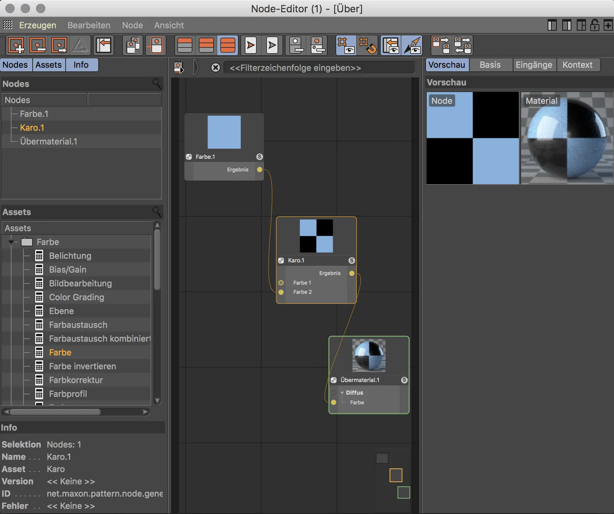Select the port display icon with one orange bar
Image resolution: width=614 pixels, height=514 pixels.
(185, 45)
